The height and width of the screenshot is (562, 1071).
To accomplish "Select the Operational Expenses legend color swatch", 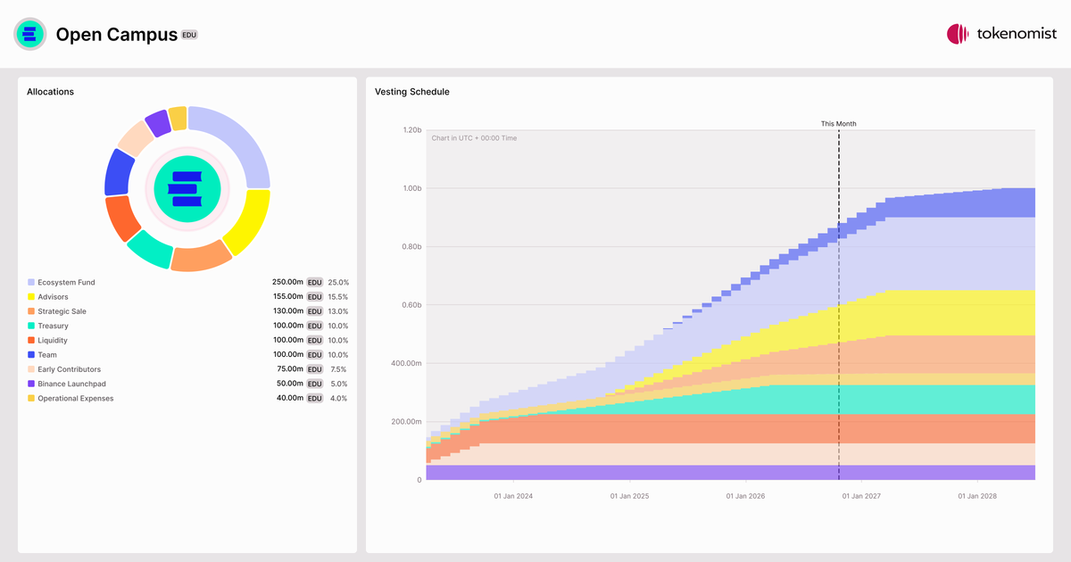I will coord(31,398).
